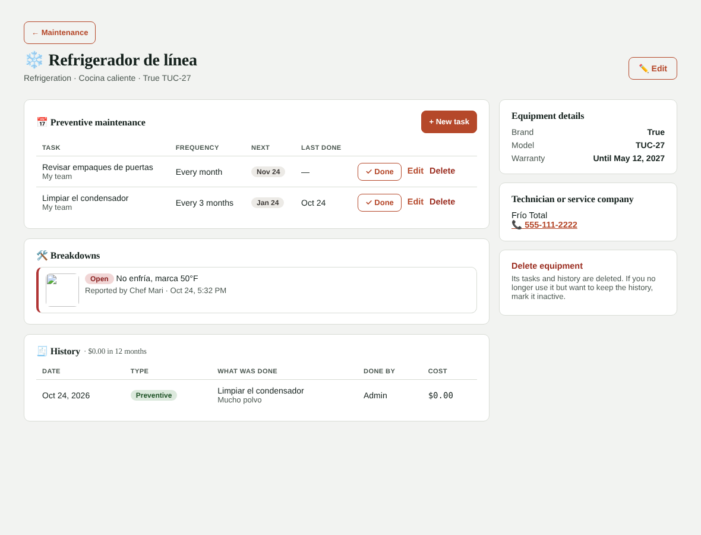Click the Open status badge on the breakdown
701x535 pixels.
click(99, 279)
